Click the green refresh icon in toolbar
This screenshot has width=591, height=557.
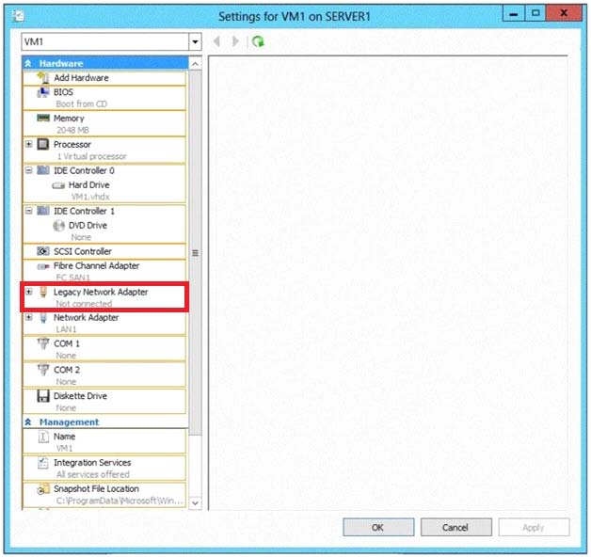click(258, 42)
